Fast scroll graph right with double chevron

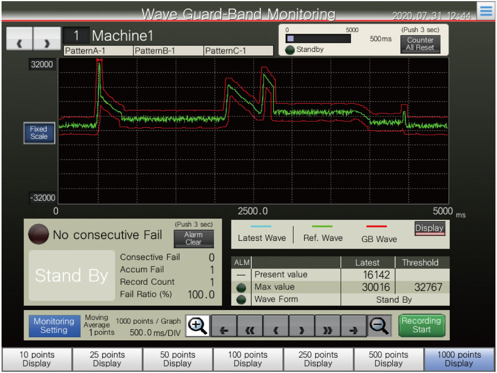point(327,326)
